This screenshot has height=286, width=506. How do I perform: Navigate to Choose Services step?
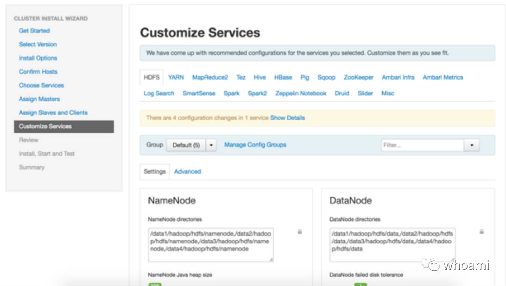[41, 85]
